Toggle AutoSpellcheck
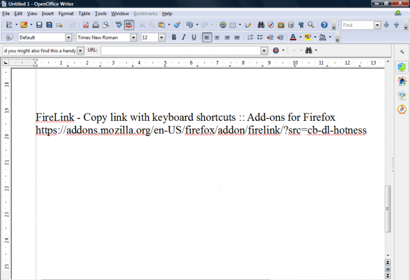The width and height of the screenshot is (410, 280). tap(129, 25)
